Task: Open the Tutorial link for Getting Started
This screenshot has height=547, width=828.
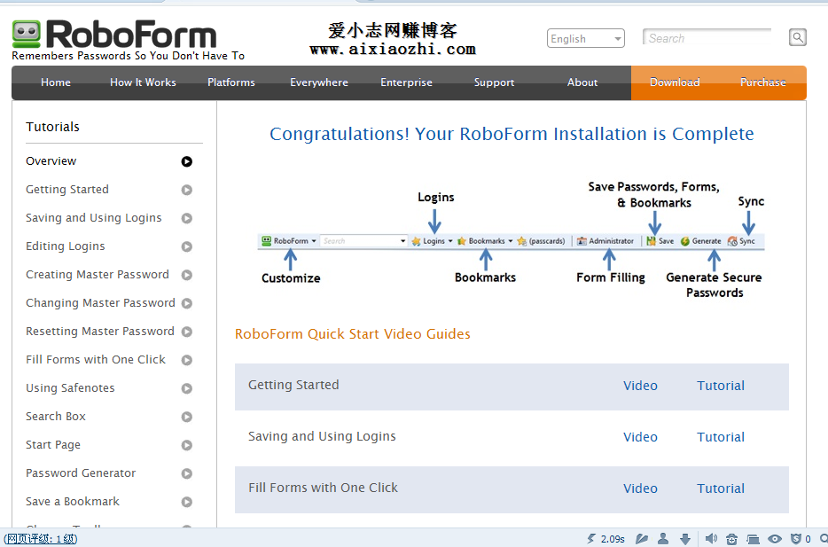Action: pyautogui.click(x=720, y=386)
